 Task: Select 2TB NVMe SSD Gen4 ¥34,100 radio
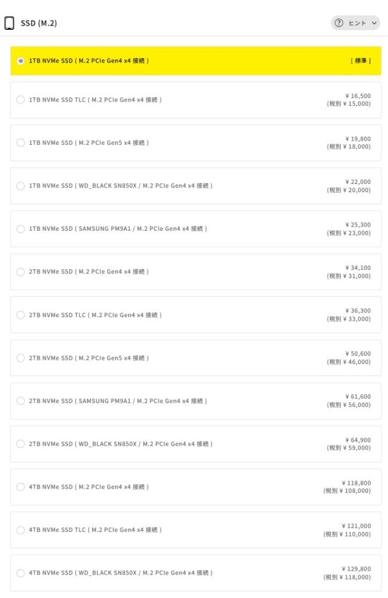click(21, 272)
